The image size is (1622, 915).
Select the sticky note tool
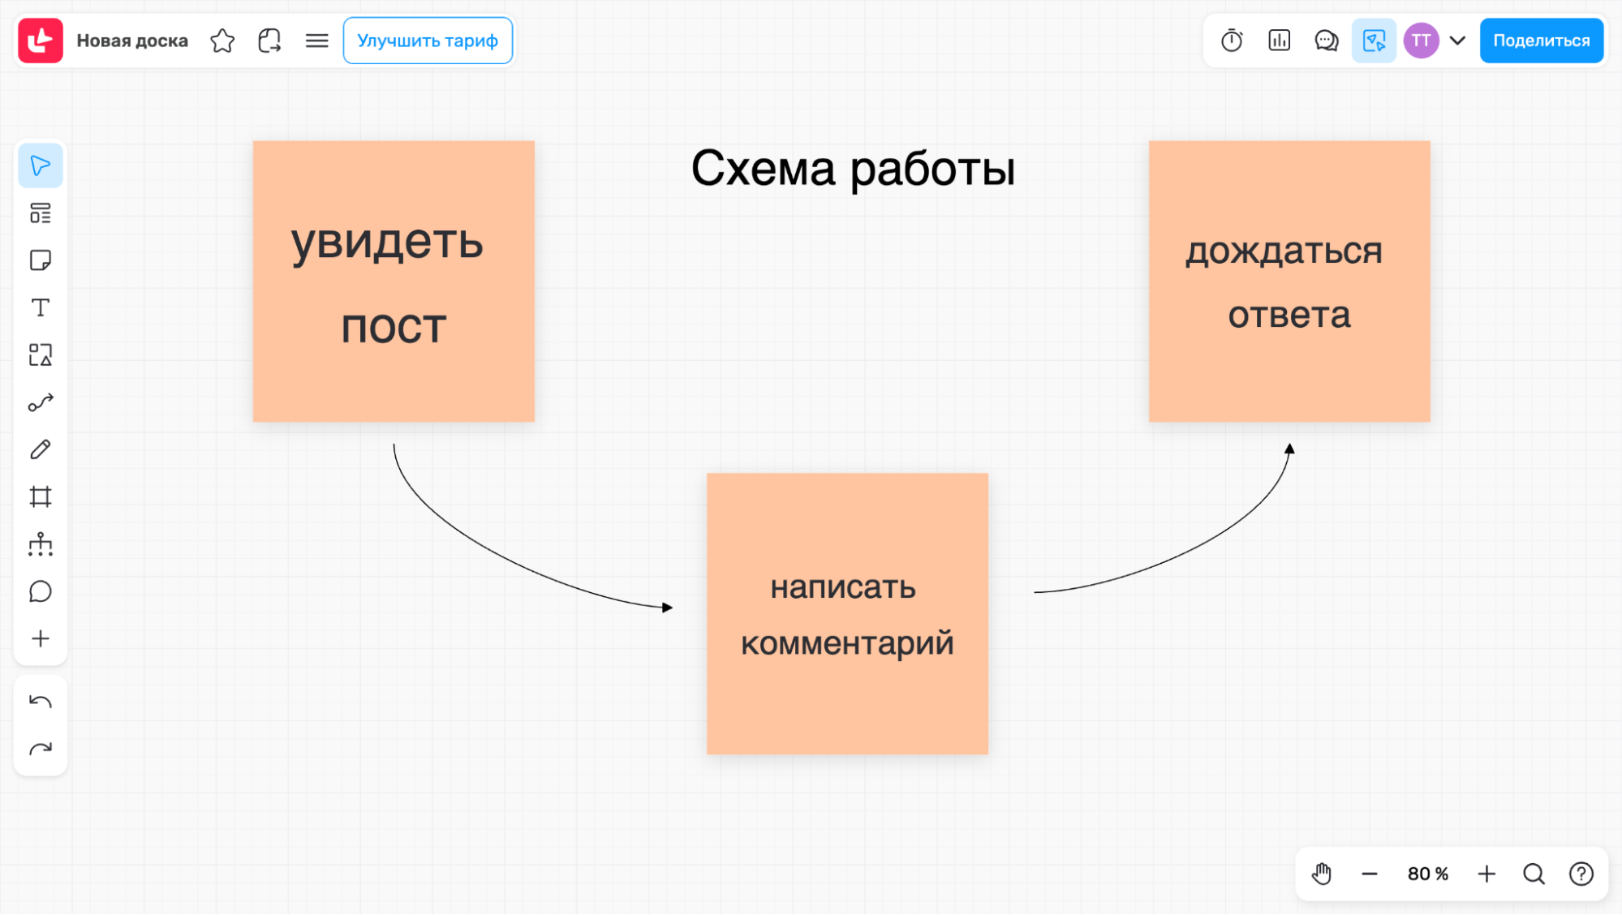tap(41, 260)
